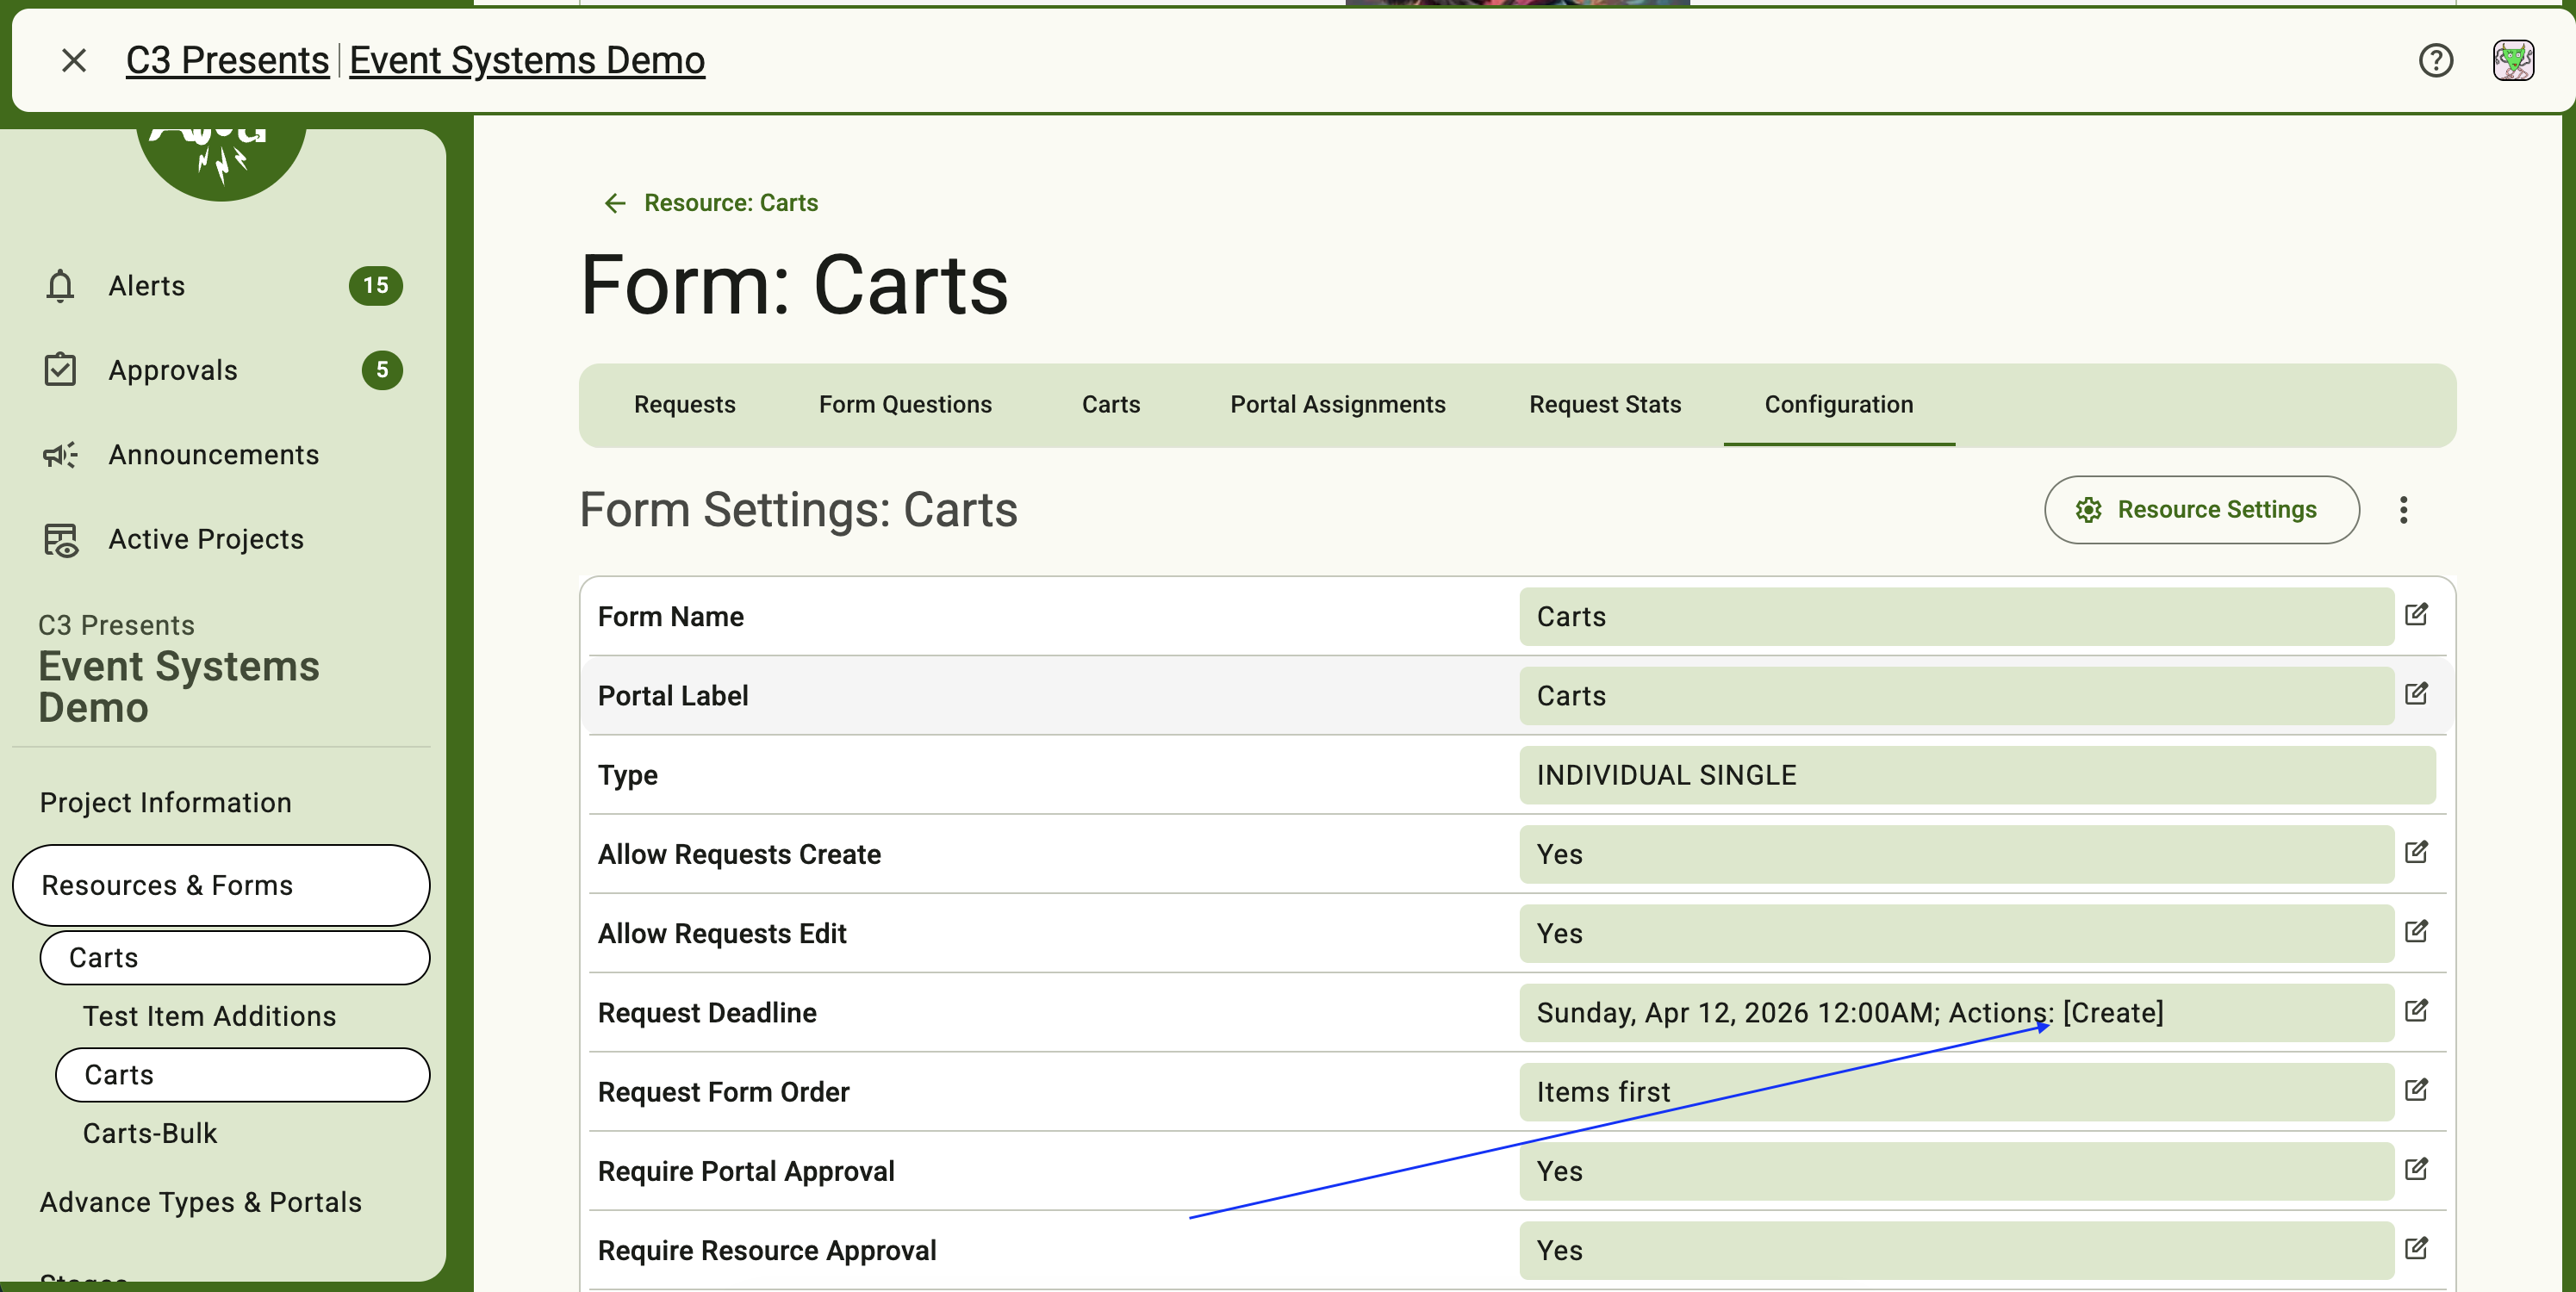2576x1292 pixels.
Task: Open the user avatar profile icon
Action: [x=2513, y=61]
